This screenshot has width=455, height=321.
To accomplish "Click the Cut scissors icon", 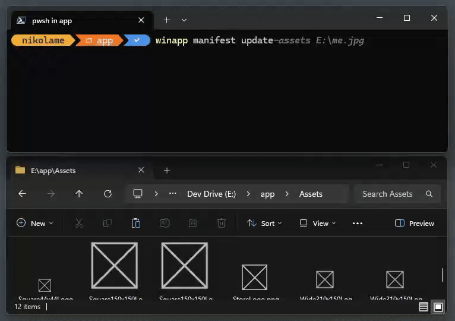I will (x=79, y=224).
